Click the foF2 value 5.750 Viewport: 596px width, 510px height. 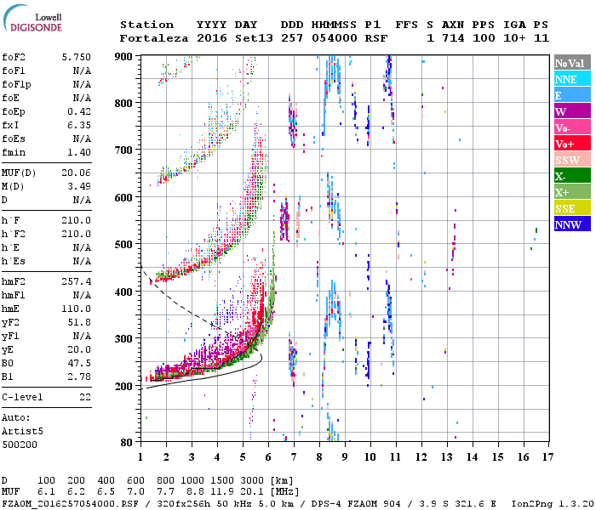coord(77,57)
